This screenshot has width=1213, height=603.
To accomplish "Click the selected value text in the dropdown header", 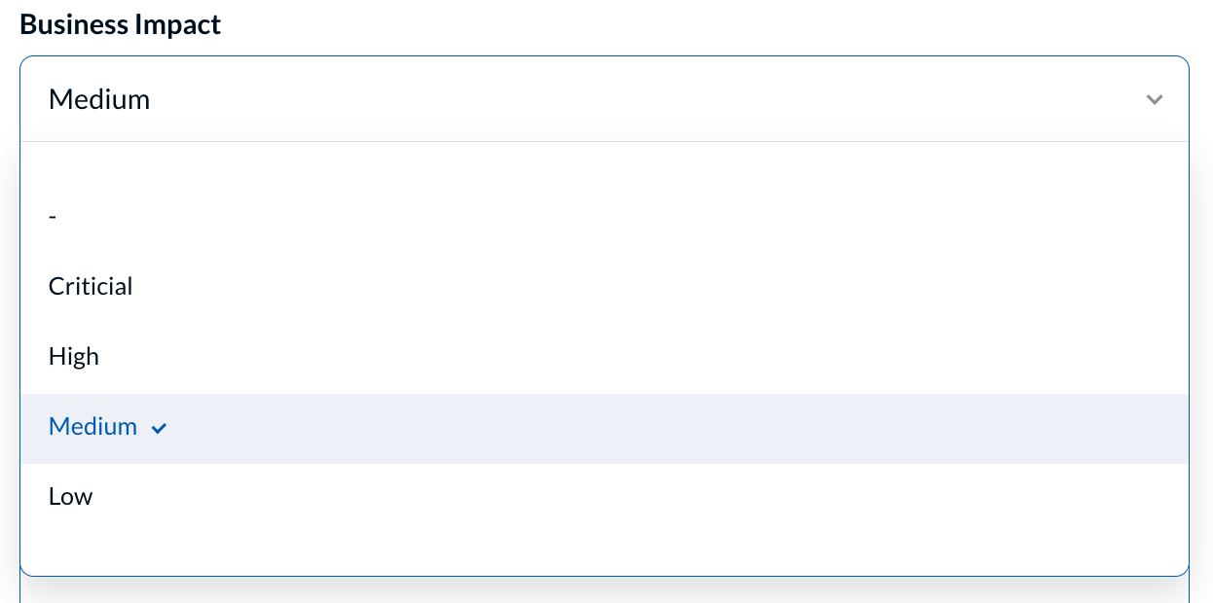I will tap(99, 99).
